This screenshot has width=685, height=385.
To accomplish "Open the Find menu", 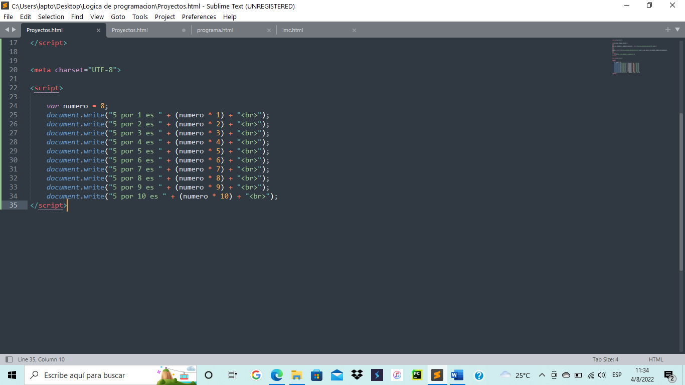I will (x=77, y=17).
